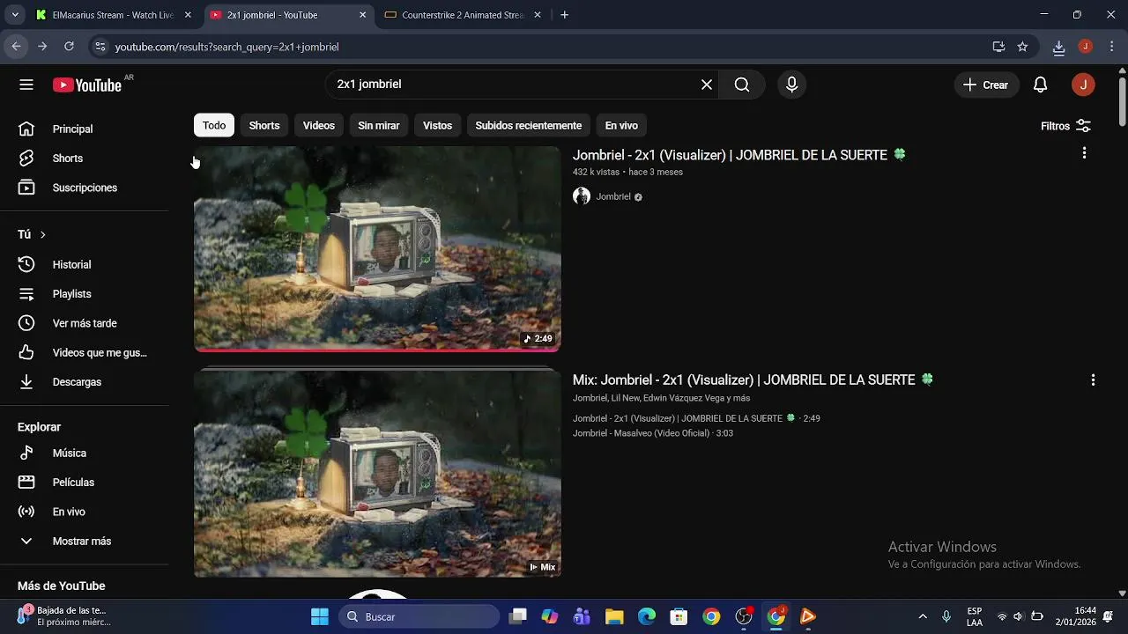Open the Chrome three-dot menu

[1109, 47]
